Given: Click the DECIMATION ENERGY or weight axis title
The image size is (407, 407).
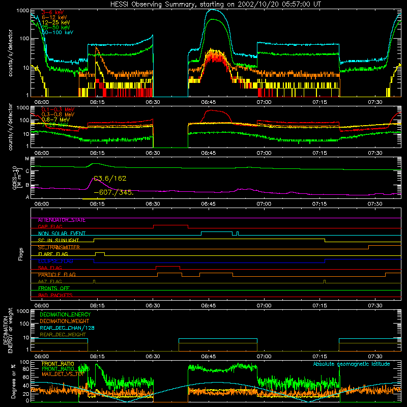Looking at the screenshot, I should click(x=8, y=330).
